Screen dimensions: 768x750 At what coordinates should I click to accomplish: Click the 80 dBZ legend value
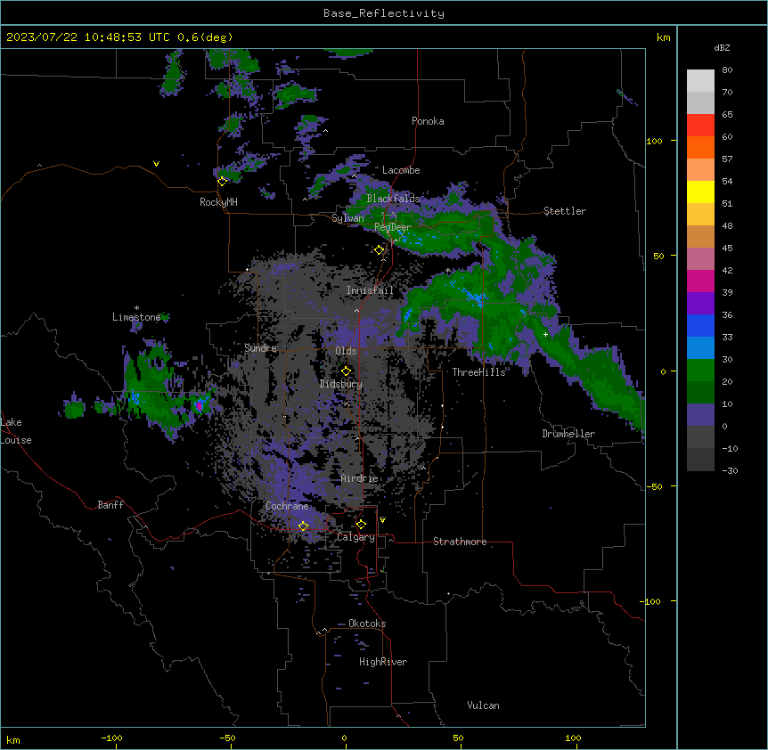coord(727,70)
